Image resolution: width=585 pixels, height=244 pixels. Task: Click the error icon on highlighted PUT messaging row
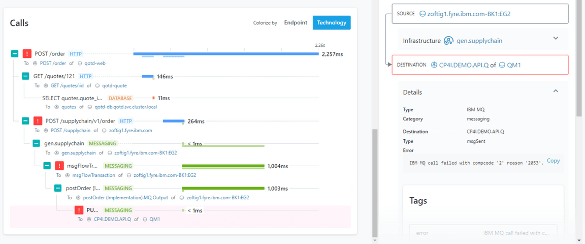point(79,210)
